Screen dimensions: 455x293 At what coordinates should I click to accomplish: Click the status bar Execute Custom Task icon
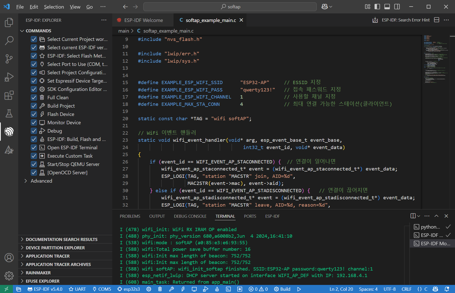pos(240,289)
